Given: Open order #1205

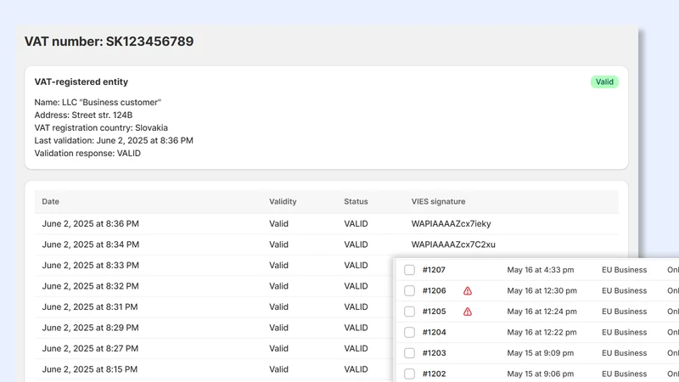Looking at the screenshot, I should coord(434,312).
